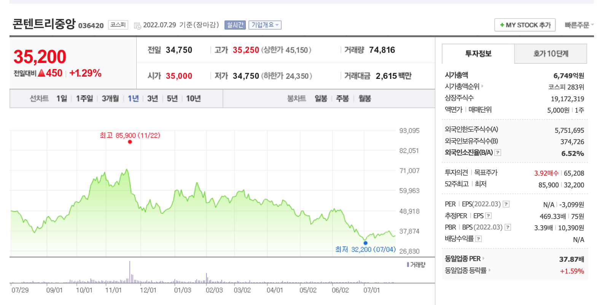Image resolution: width=602 pixels, height=305 pixels.
Task: Click the 콘텐트리중앙 stock title
Action: [44, 24]
